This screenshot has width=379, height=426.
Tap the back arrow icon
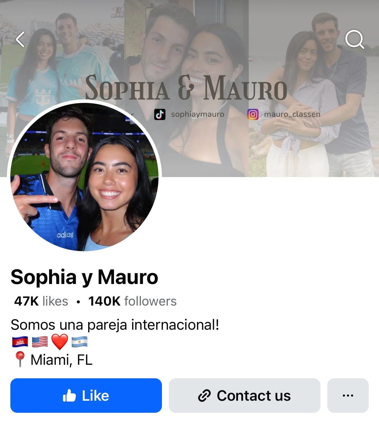pos(20,39)
